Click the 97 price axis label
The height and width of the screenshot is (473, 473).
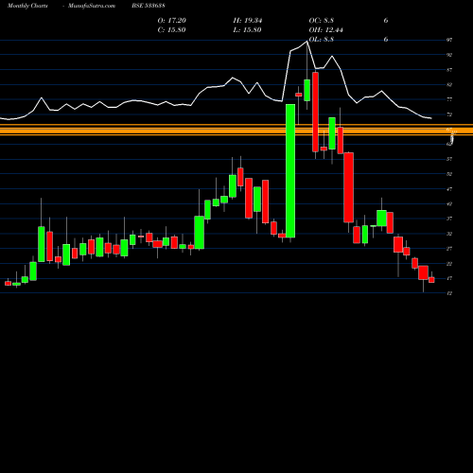449,40
